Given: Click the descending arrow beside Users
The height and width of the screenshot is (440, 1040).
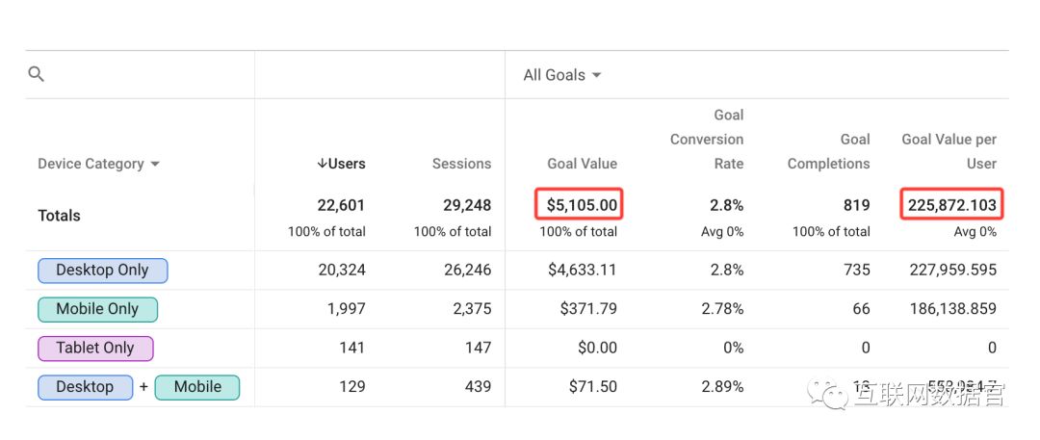Looking at the screenshot, I should [322, 164].
